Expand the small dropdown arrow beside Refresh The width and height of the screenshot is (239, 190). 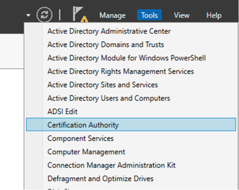pos(28,15)
